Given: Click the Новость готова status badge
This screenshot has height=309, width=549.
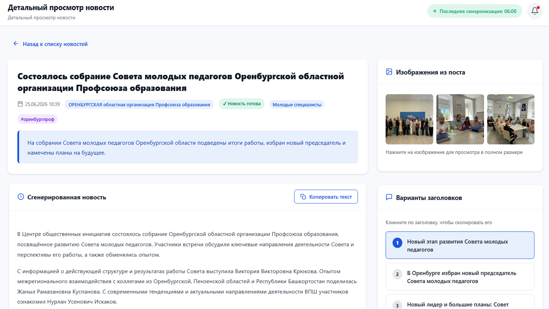Looking at the screenshot, I should point(242,104).
